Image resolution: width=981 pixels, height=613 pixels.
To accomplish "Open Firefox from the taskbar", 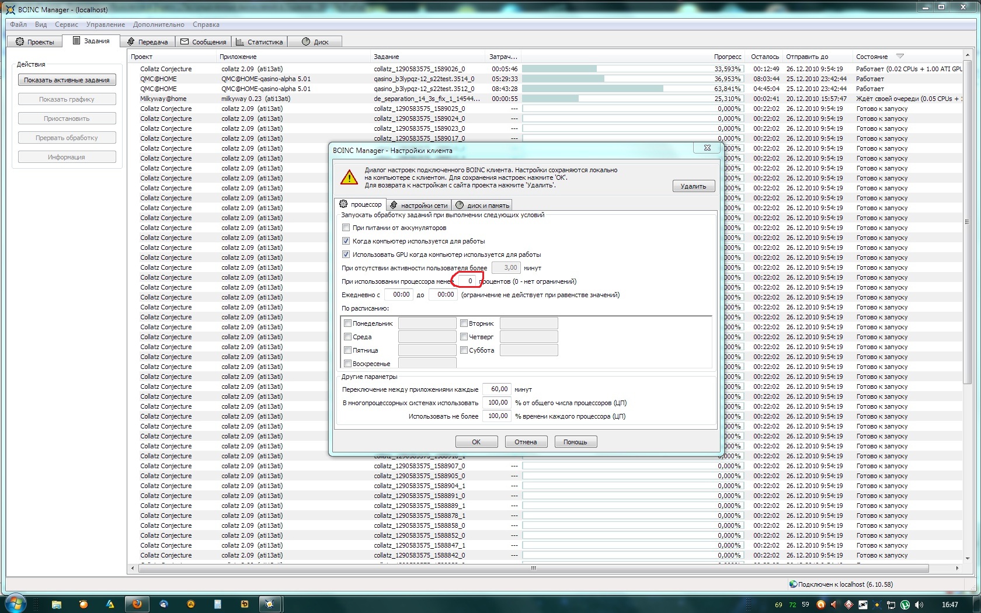I will (x=137, y=604).
